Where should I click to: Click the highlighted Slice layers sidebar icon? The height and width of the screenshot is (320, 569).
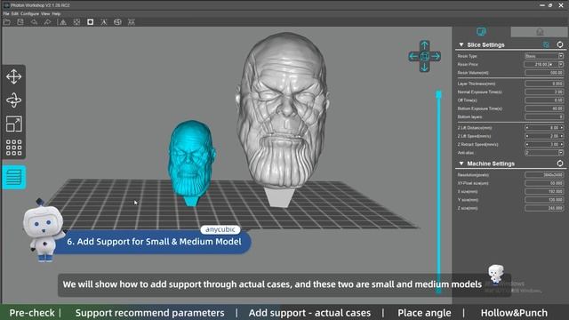[14, 177]
